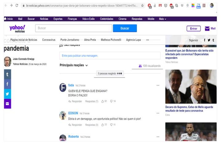
Task: Share article by email via purple sidebar icon
Action: tap(7, 104)
